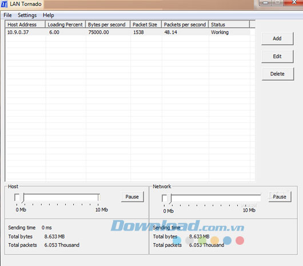
Task: Open the Help menu
Action: tap(49, 15)
